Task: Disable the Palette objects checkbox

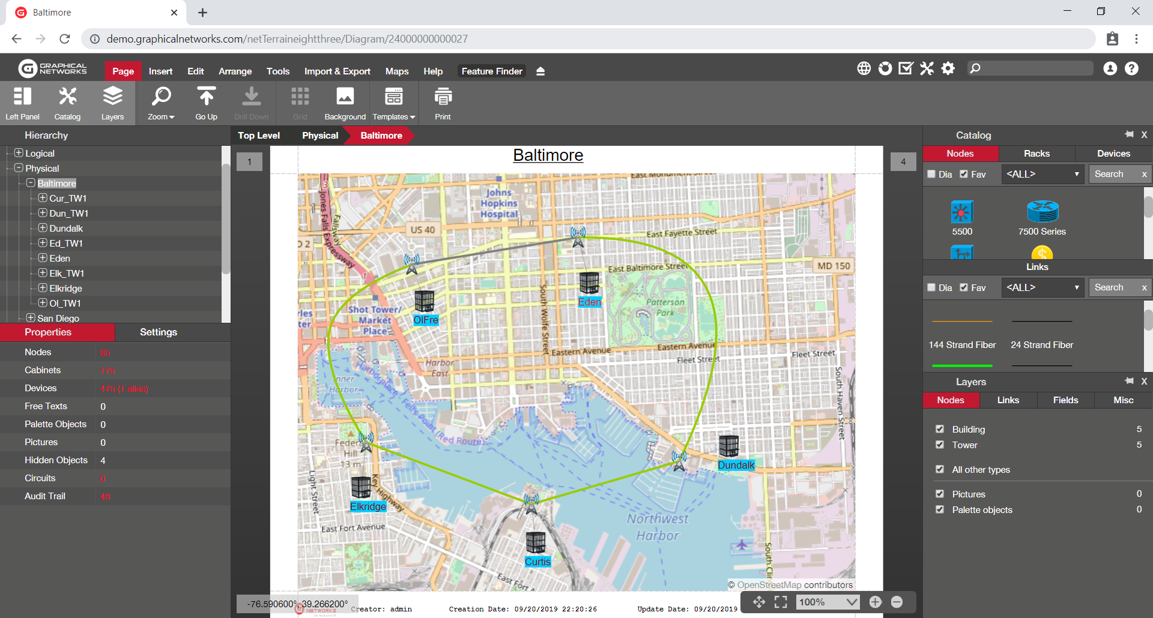Action: pyautogui.click(x=940, y=509)
